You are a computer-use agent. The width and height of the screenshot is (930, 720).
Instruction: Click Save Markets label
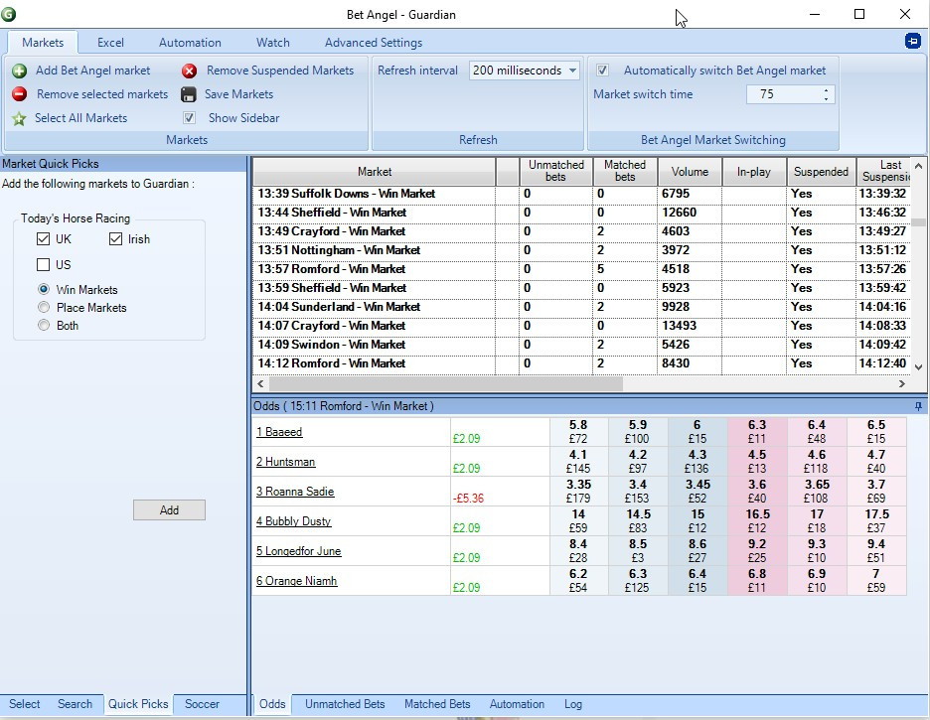tap(239, 94)
